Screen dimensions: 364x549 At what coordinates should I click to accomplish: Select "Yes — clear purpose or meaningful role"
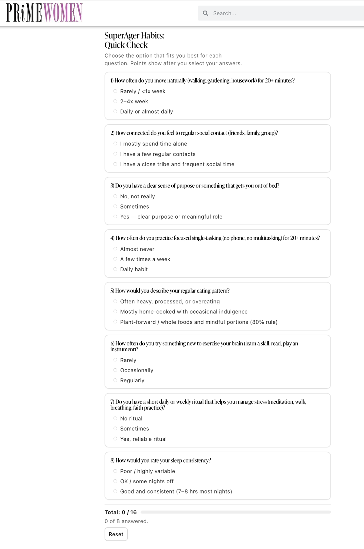[x=115, y=217]
